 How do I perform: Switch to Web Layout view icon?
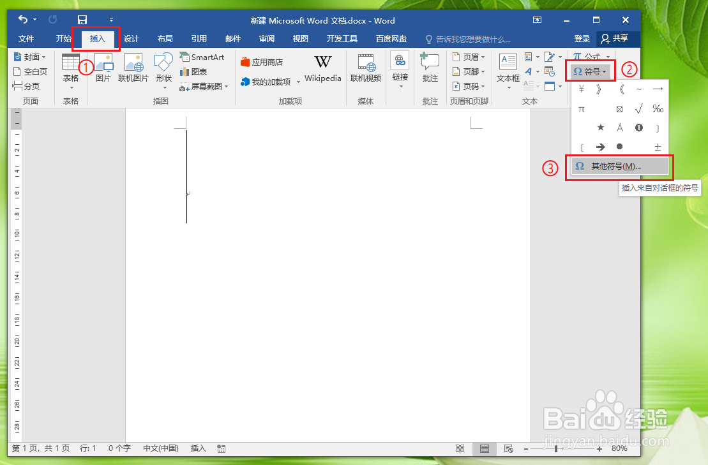click(x=508, y=449)
